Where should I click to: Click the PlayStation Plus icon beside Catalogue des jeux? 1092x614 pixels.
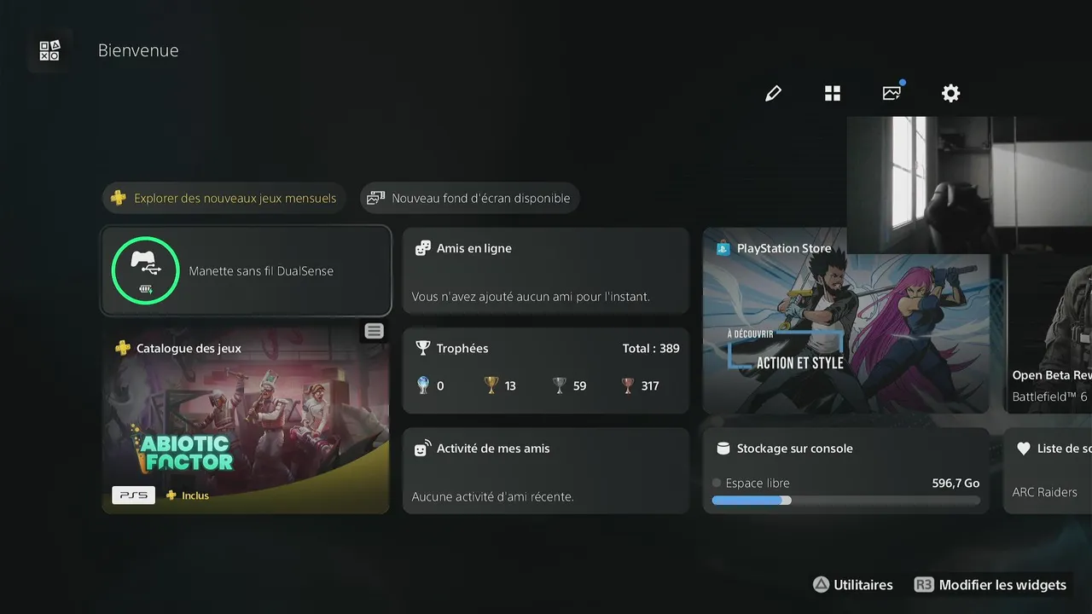pos(123,348)
